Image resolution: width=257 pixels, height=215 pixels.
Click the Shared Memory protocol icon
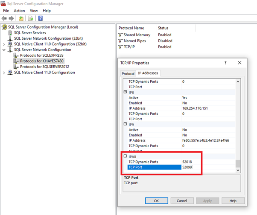(120, 35)
